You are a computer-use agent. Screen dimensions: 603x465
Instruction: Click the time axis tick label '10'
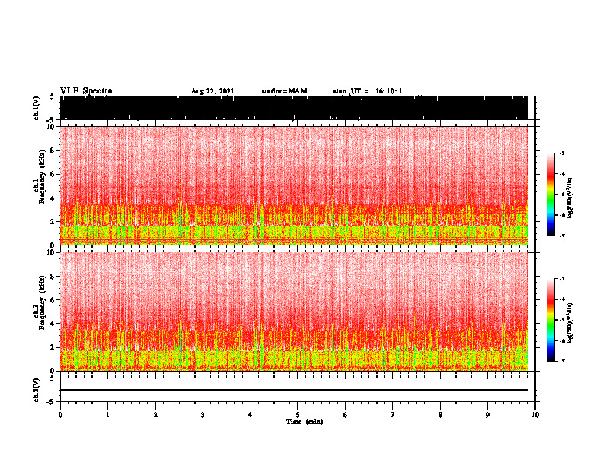click(535, 415)
